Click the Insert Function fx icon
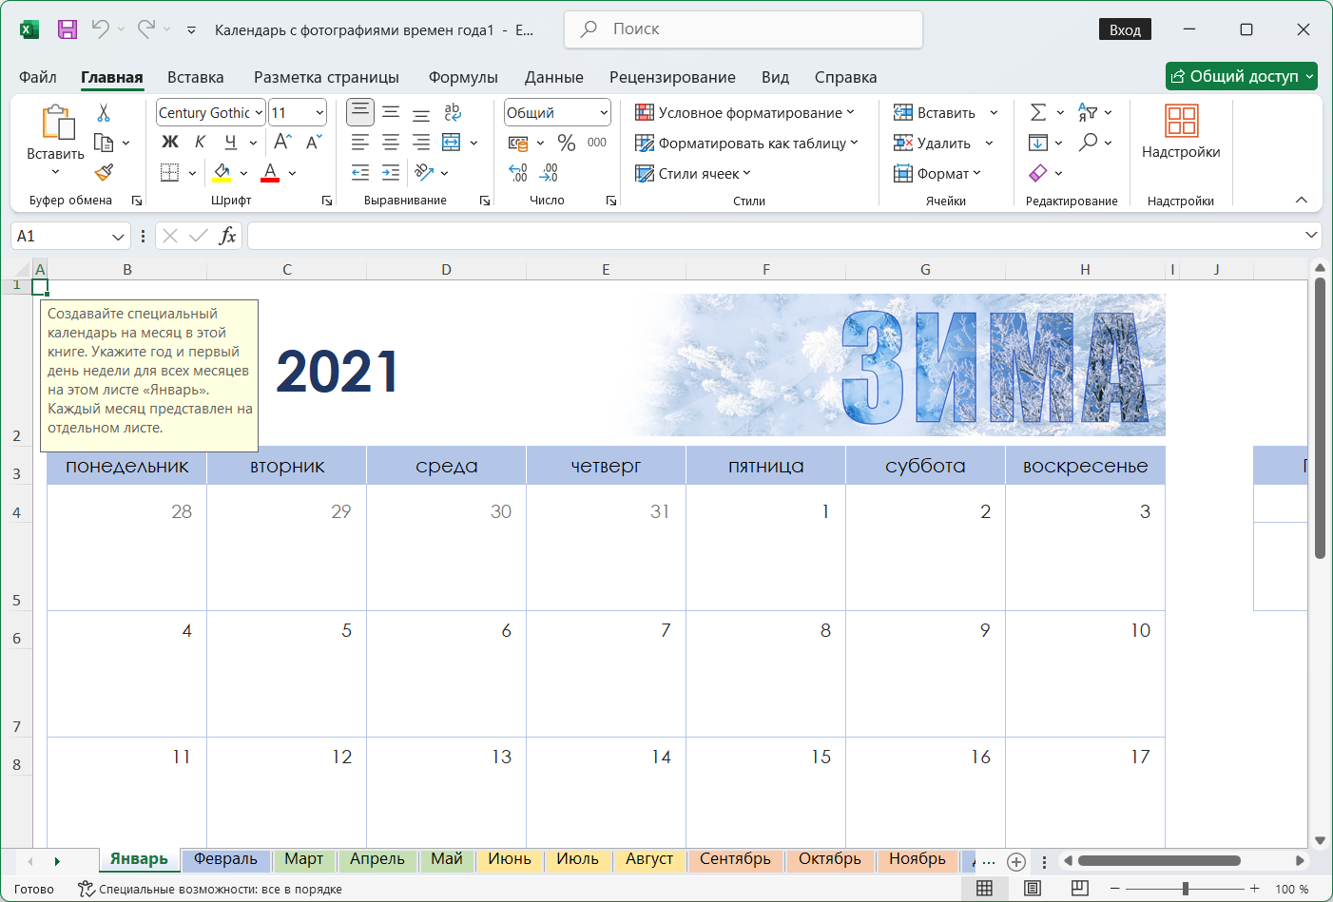 [227, 236]
